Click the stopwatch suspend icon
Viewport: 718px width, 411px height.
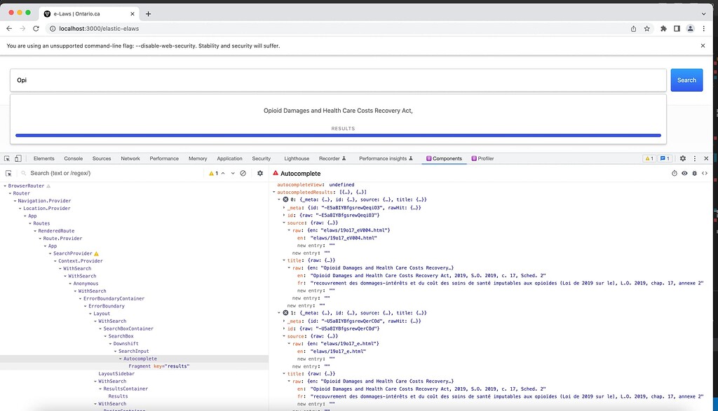675,173
